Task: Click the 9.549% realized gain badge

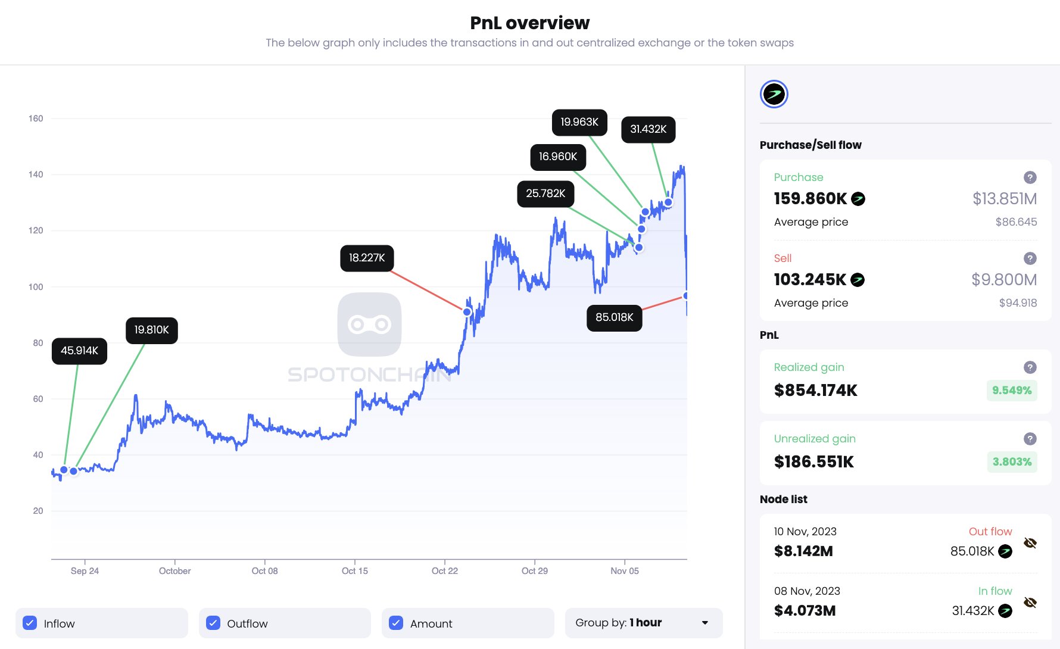Action: (1011, 391)
